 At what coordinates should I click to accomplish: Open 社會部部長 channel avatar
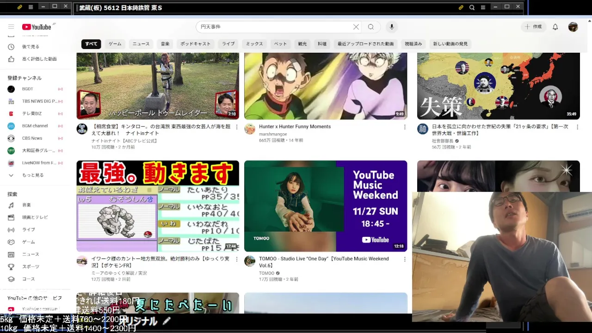(x=423, y=129)
